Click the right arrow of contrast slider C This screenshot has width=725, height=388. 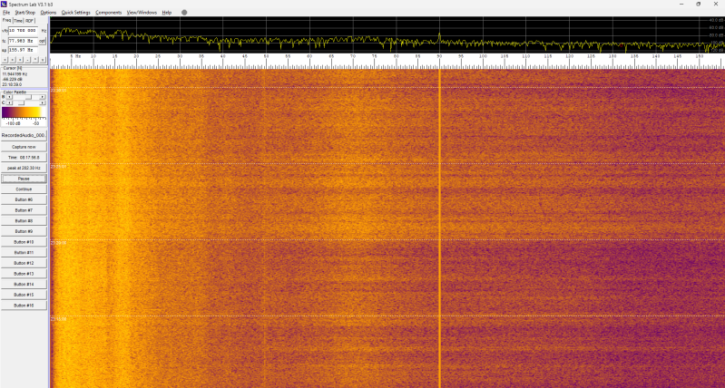click(x=43, y=103)
